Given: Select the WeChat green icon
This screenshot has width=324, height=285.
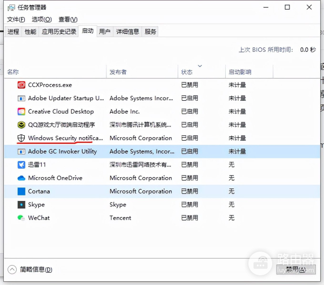Looking at the screenshot, I should tap(21, 218).
